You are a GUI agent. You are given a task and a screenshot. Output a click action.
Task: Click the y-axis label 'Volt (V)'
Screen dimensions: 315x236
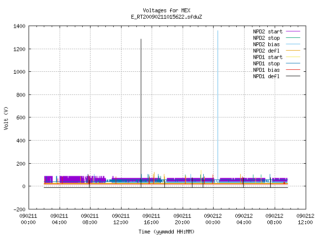[6, 118]
